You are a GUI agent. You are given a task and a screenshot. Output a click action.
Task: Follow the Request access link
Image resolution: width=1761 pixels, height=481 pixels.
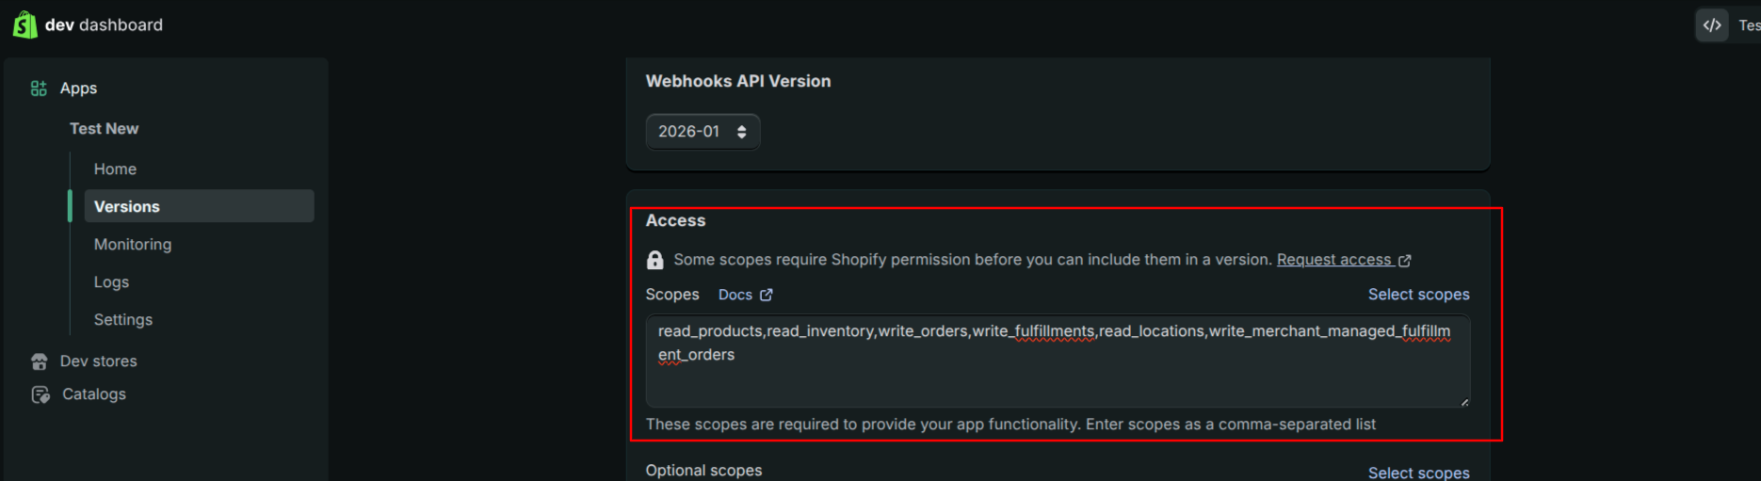(x=1333, y=260)
